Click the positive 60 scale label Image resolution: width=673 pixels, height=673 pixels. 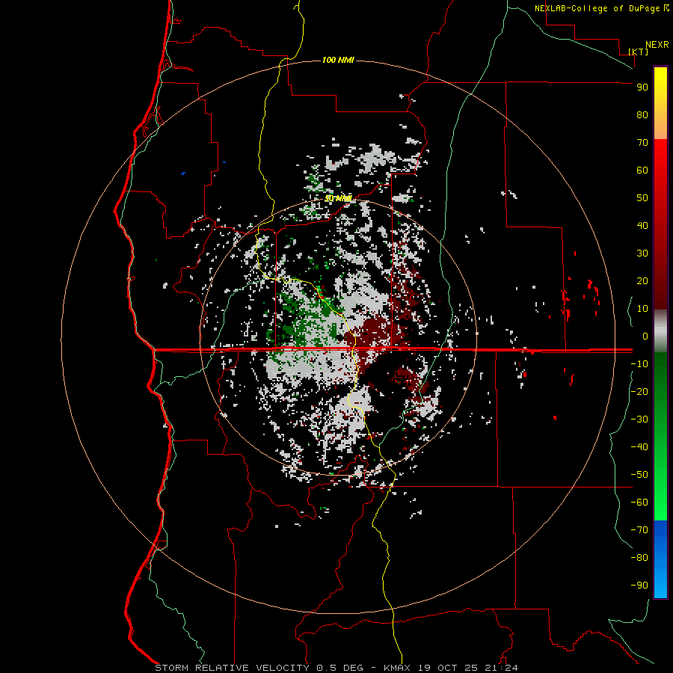tap(642, 170)
